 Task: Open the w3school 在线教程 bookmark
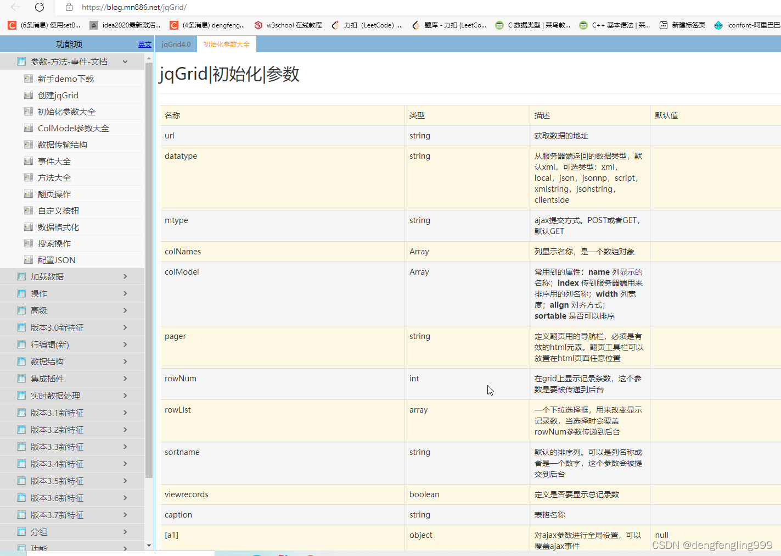[x=287, y=24]
